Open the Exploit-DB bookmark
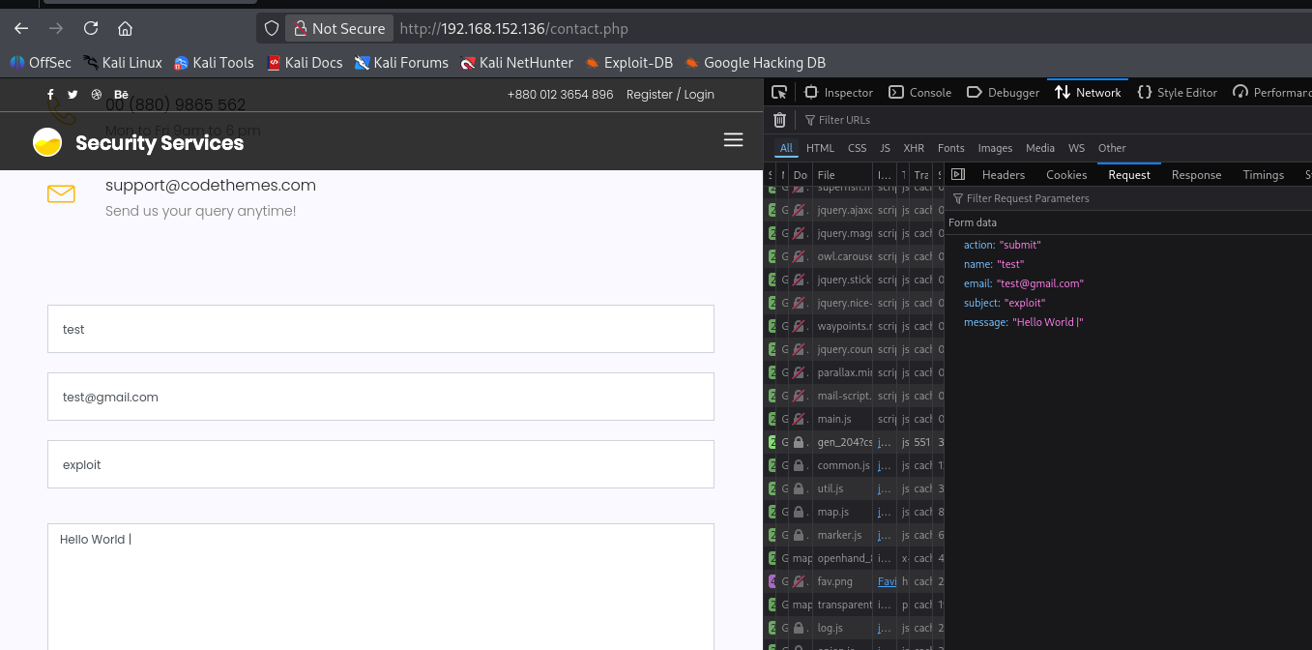 [627, 63]
